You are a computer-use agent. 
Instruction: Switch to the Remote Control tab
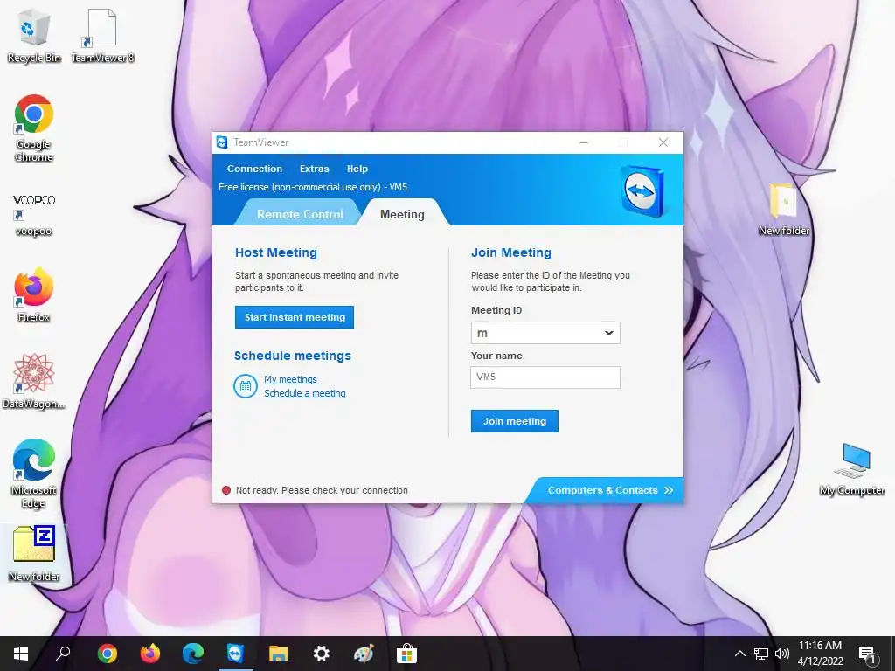pos(300,214)
